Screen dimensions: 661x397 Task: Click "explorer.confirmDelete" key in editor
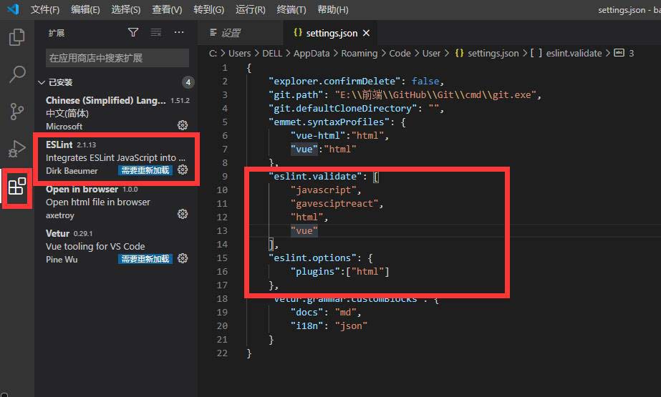click(x=334, y=81)
